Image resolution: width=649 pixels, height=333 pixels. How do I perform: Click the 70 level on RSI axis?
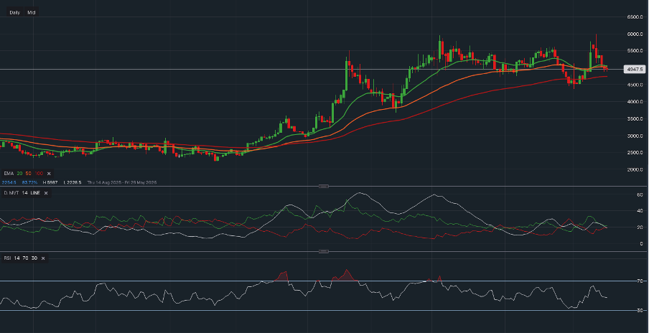(x=640, y=281)
